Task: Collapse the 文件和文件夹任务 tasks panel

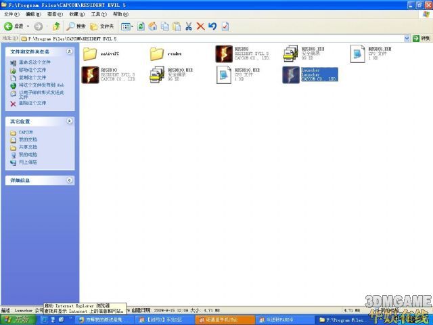Action: click(x=69, y=51)
